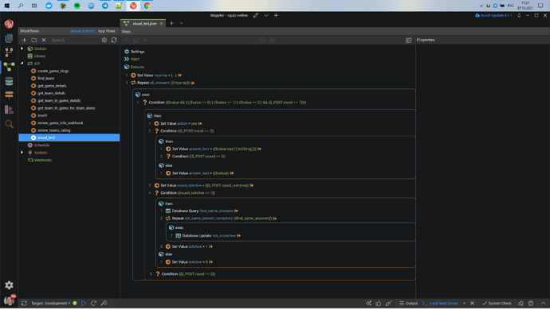Add a new project with plus
Image resolution: width=550 pixels, height=310 pixels.
point(276,15)
